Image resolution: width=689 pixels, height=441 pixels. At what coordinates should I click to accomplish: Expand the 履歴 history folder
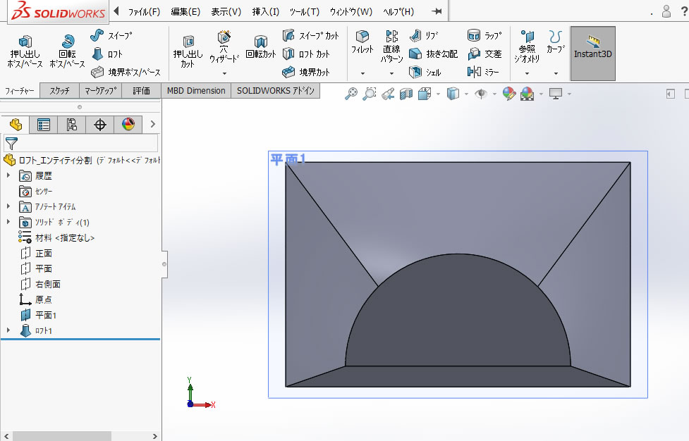coord(8,175)
